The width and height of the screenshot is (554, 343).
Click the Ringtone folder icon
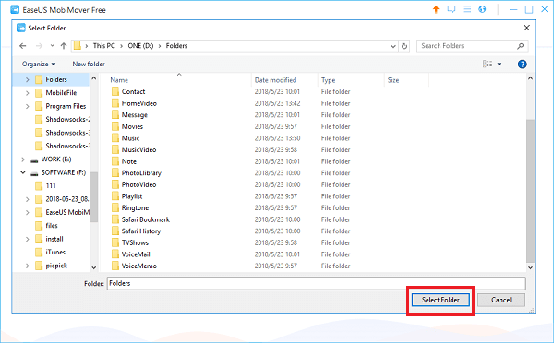[115, 207]
